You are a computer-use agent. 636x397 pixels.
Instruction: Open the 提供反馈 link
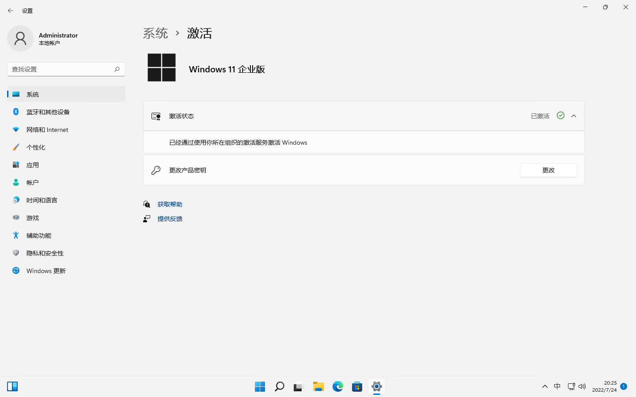click(x=170, y=219)
